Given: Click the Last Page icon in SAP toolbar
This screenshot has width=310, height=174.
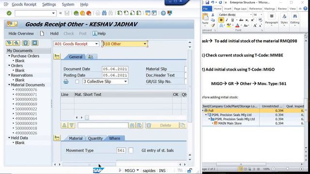Looking at the screenshot, I should tap(139, 13).
